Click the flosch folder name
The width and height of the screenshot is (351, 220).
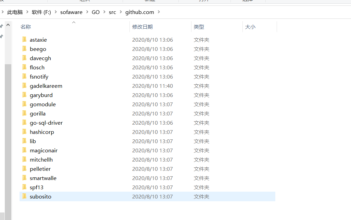37,67
